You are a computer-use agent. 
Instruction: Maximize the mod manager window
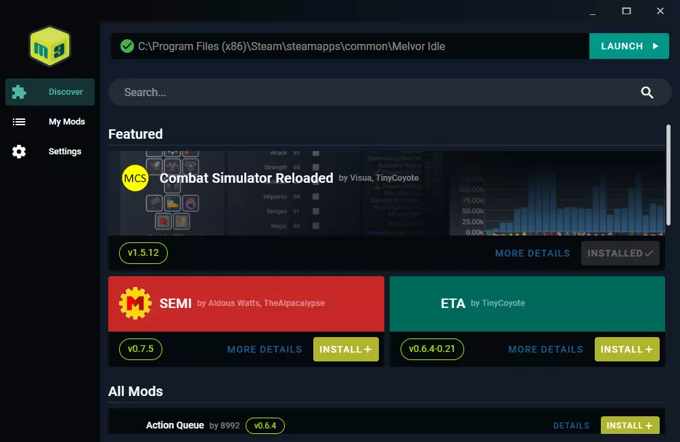(x=627, y=12)
